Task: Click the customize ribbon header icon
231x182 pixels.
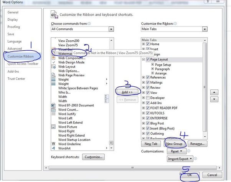Action: point(54,15)
